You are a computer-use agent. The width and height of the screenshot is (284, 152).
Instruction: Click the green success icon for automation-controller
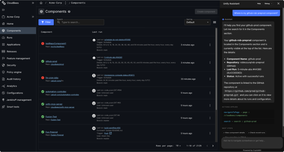(43, 92)
